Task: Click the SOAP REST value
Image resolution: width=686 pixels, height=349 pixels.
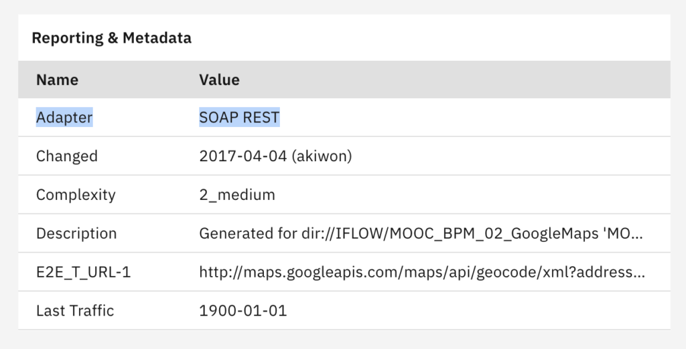Action: pyautogui.click(x=239, y=117)
